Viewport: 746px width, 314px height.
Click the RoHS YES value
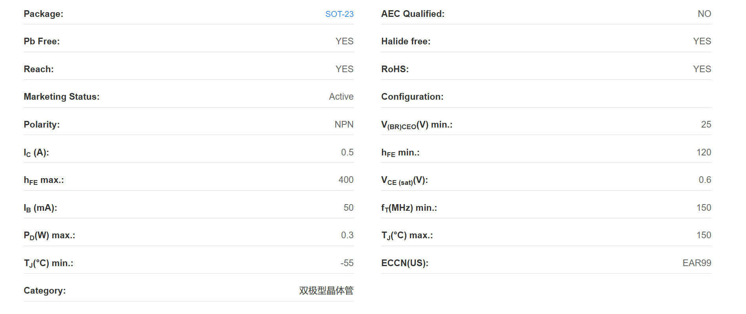pyautogui.click(x=702, y=69)
